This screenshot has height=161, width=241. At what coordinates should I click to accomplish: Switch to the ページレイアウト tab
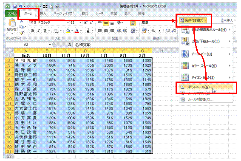click(64, 14)
